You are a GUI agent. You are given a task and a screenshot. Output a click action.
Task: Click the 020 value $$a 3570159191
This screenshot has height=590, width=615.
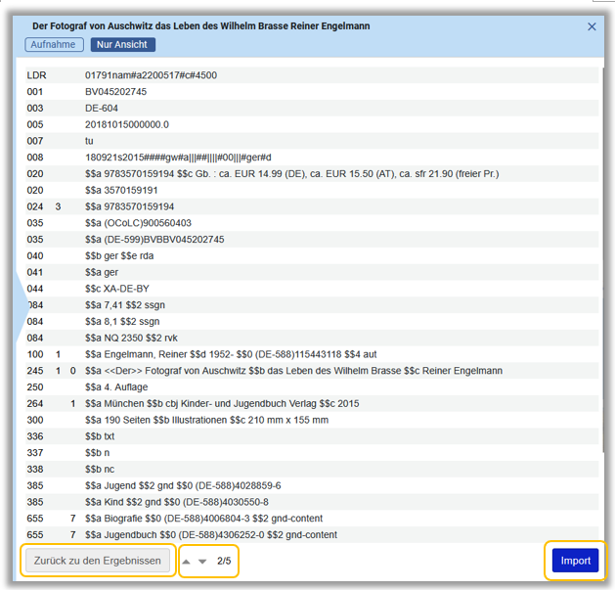tap(121, 191)
